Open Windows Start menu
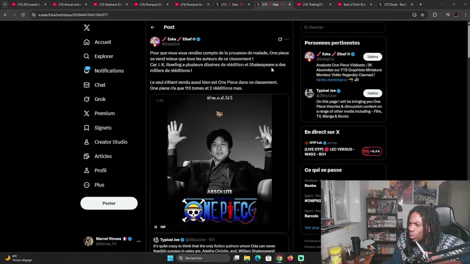Screen dimensions: 470x264 pyautogui.click(x=170, y=258)
